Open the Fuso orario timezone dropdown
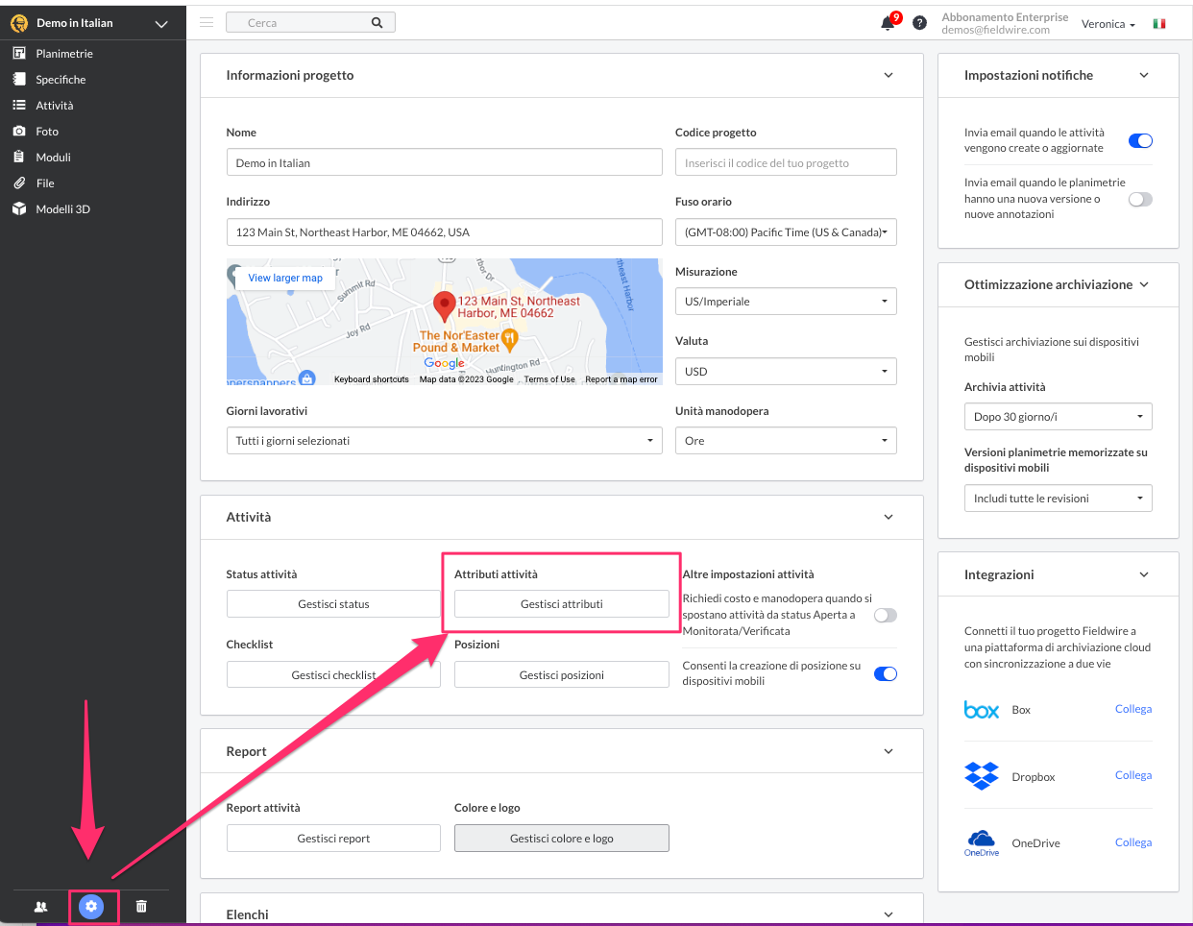This screenshot has height=926, width=1193. pos(786,232)
